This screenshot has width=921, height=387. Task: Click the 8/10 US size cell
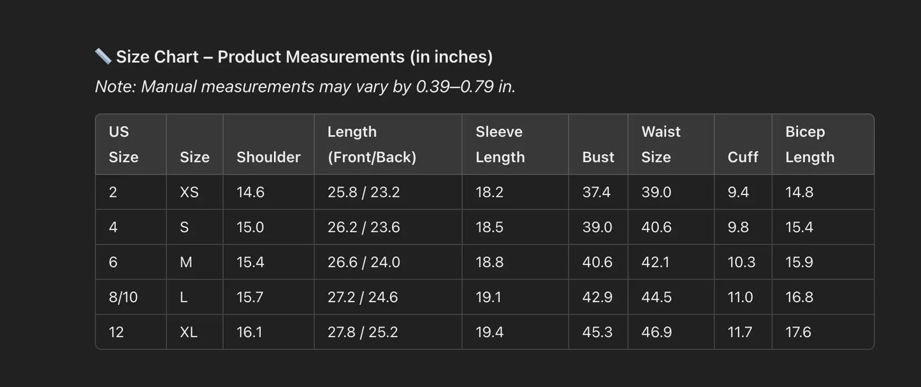tap(123, 297)
